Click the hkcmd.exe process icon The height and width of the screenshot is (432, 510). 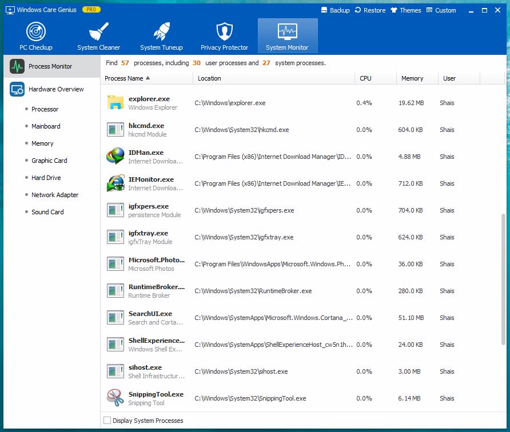(x=115, y=130)
